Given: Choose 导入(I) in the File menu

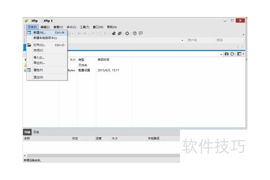Looking at the screenshot, I should pos(39,58).
